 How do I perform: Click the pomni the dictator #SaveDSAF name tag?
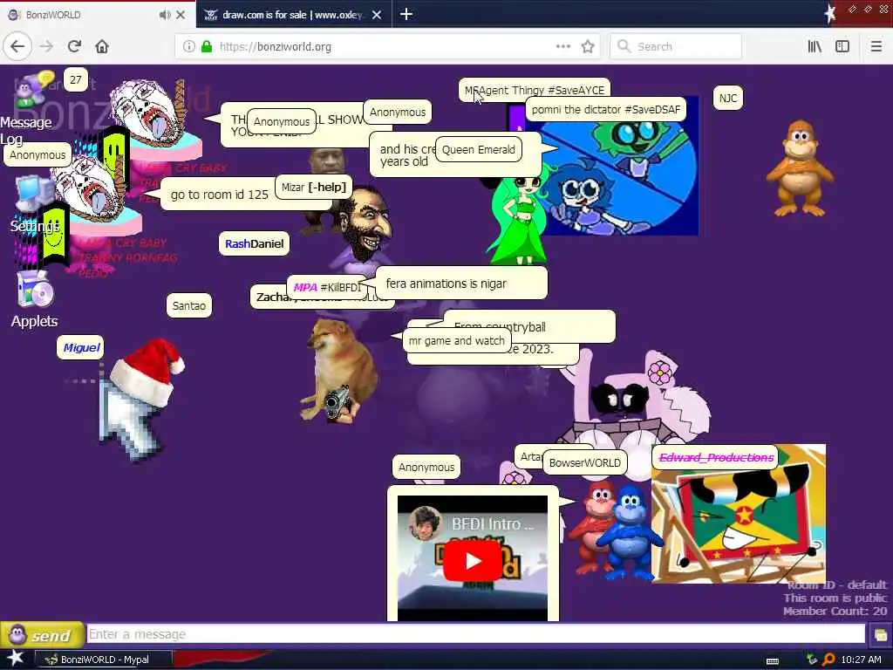[x=606, y=109]
